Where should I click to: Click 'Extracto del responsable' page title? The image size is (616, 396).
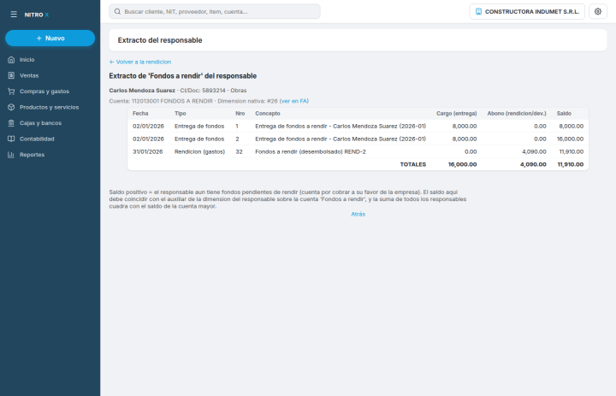[160, 40]
